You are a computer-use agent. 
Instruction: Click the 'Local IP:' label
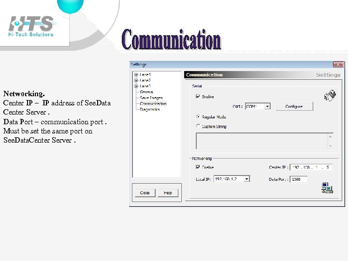203,179
